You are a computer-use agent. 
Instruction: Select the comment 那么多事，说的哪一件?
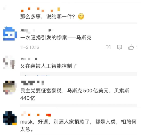point(47,17)
